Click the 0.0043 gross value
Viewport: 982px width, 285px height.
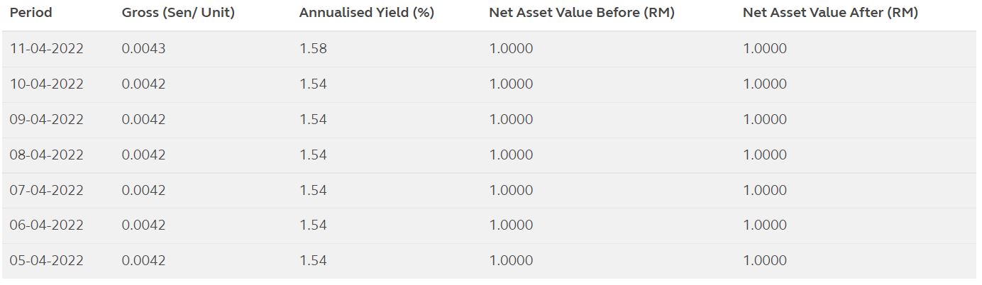pos(143,49)
